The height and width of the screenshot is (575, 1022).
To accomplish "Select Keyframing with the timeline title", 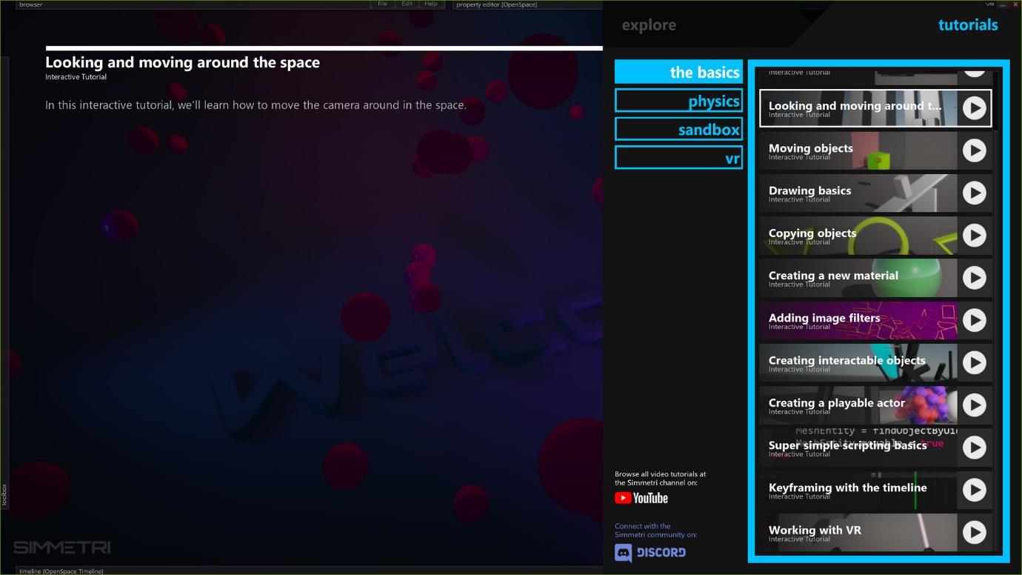I will click(848, 488).
